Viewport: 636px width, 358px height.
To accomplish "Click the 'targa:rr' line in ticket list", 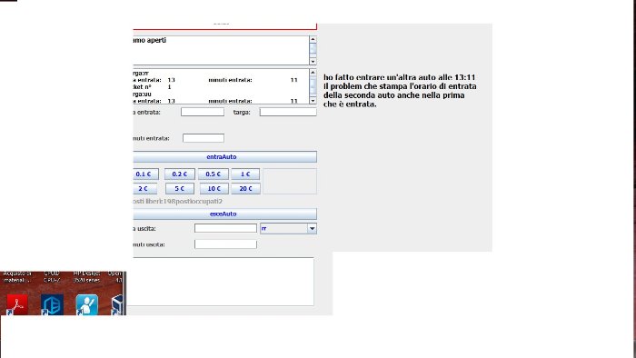I will pyautogui.click(x=141, y=73).
